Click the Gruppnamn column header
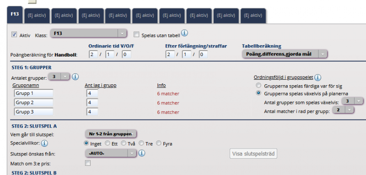The image size is (366, 175). click(x=26, y=86)
